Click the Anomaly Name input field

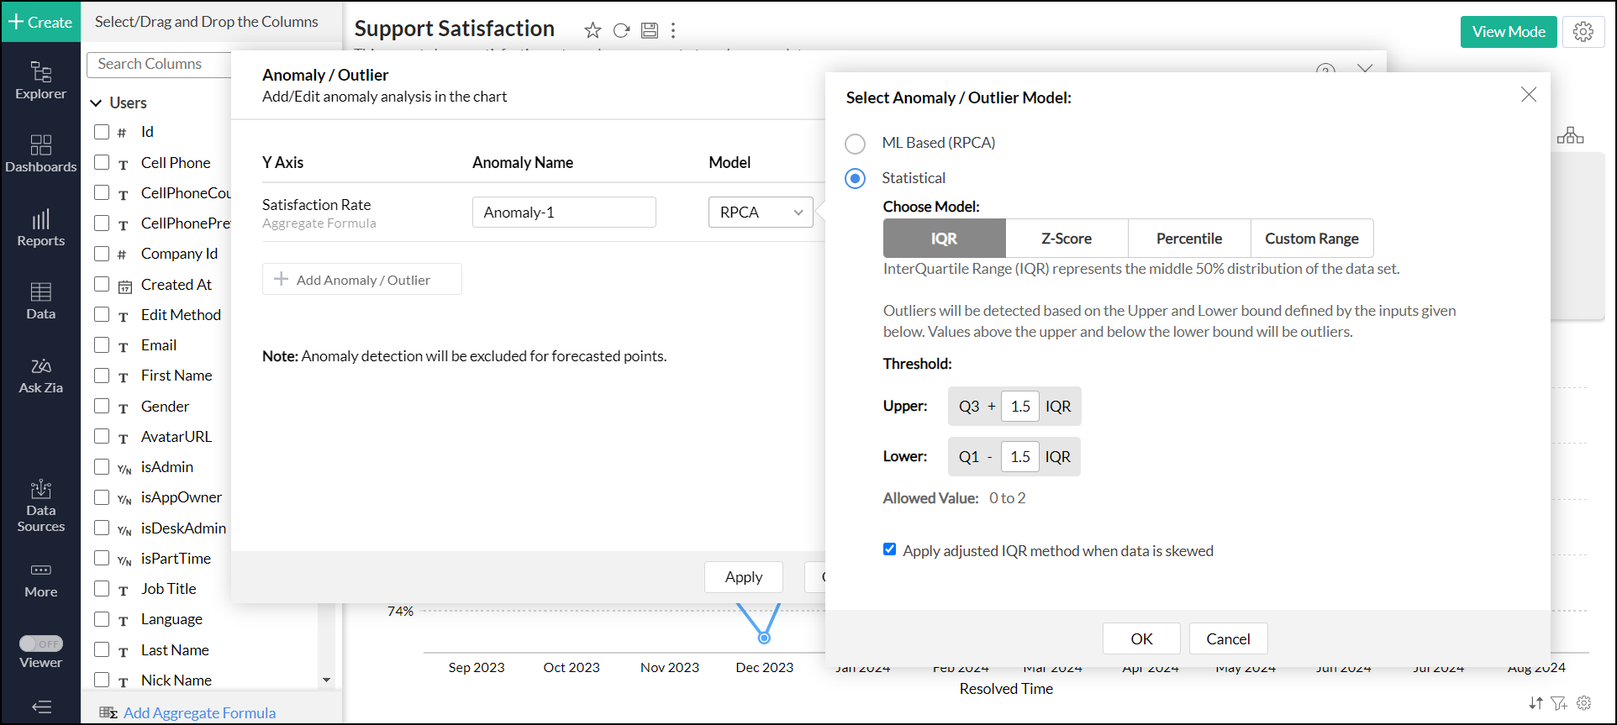click(563, 213)
